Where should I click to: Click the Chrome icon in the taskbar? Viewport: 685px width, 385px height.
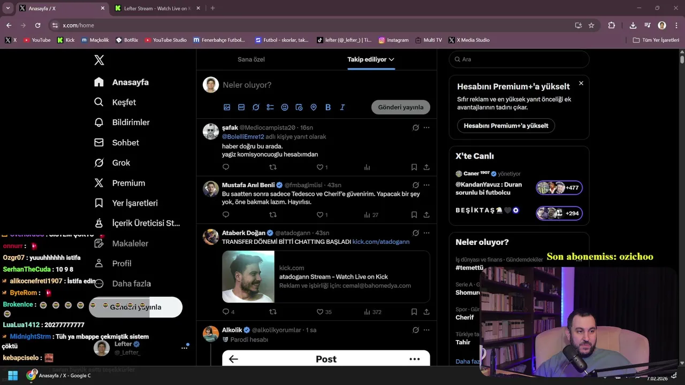(x=31, y=375)
